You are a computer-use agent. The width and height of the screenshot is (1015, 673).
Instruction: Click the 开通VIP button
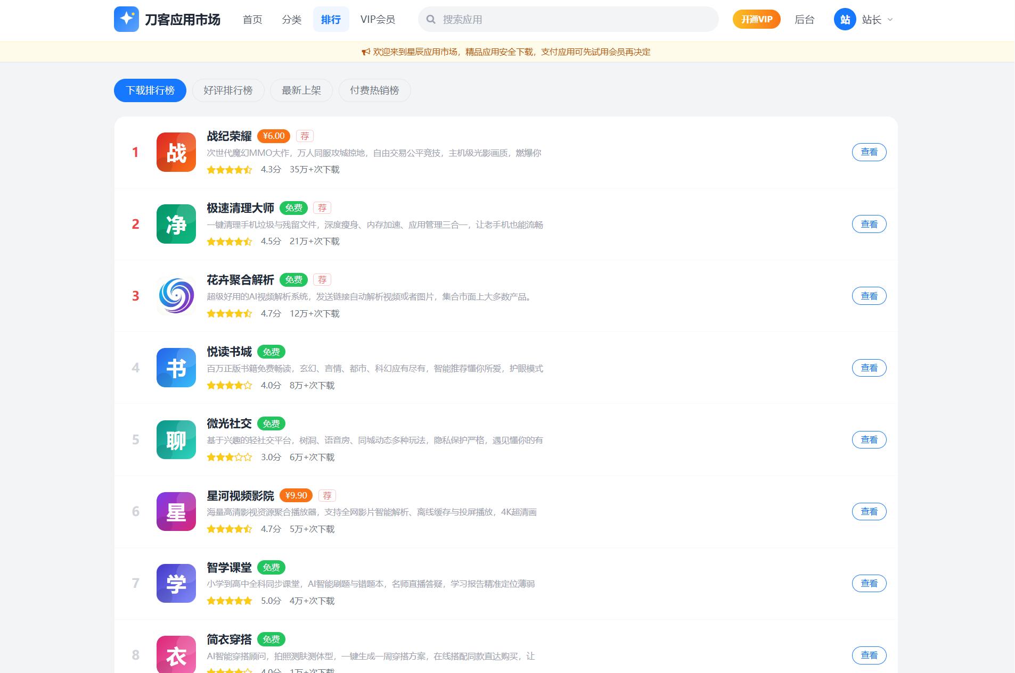coord(756,20)
